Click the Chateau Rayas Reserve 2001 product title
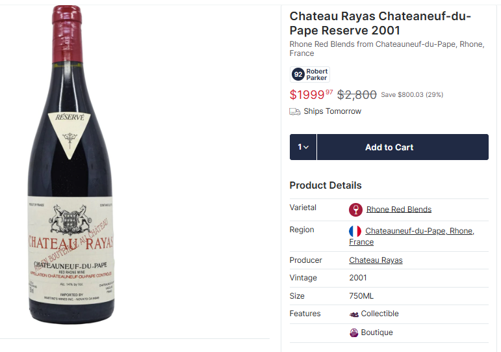Image resolution: width=501 pixels, height=352 pixels. point(380,23)
